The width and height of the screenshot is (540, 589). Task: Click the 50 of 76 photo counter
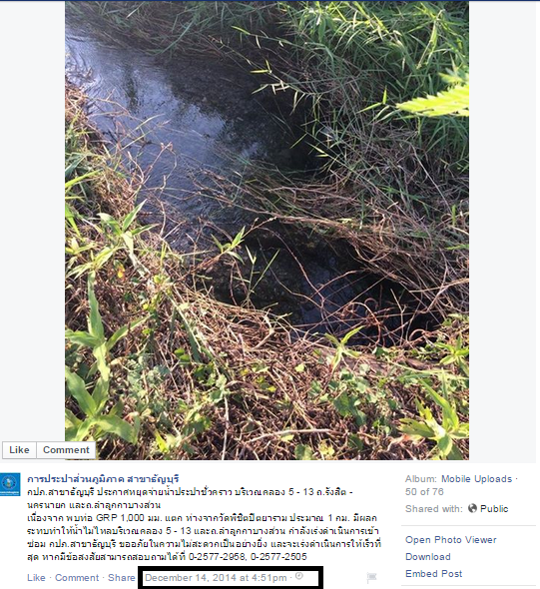[x=424, y=492]
